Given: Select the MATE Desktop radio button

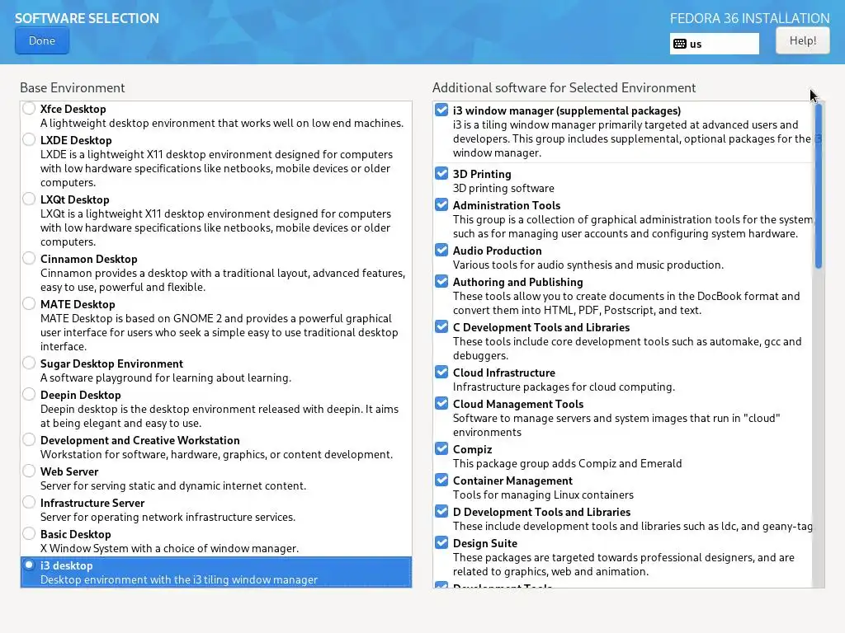Looking at the screenshot, I should coord(29,303).
